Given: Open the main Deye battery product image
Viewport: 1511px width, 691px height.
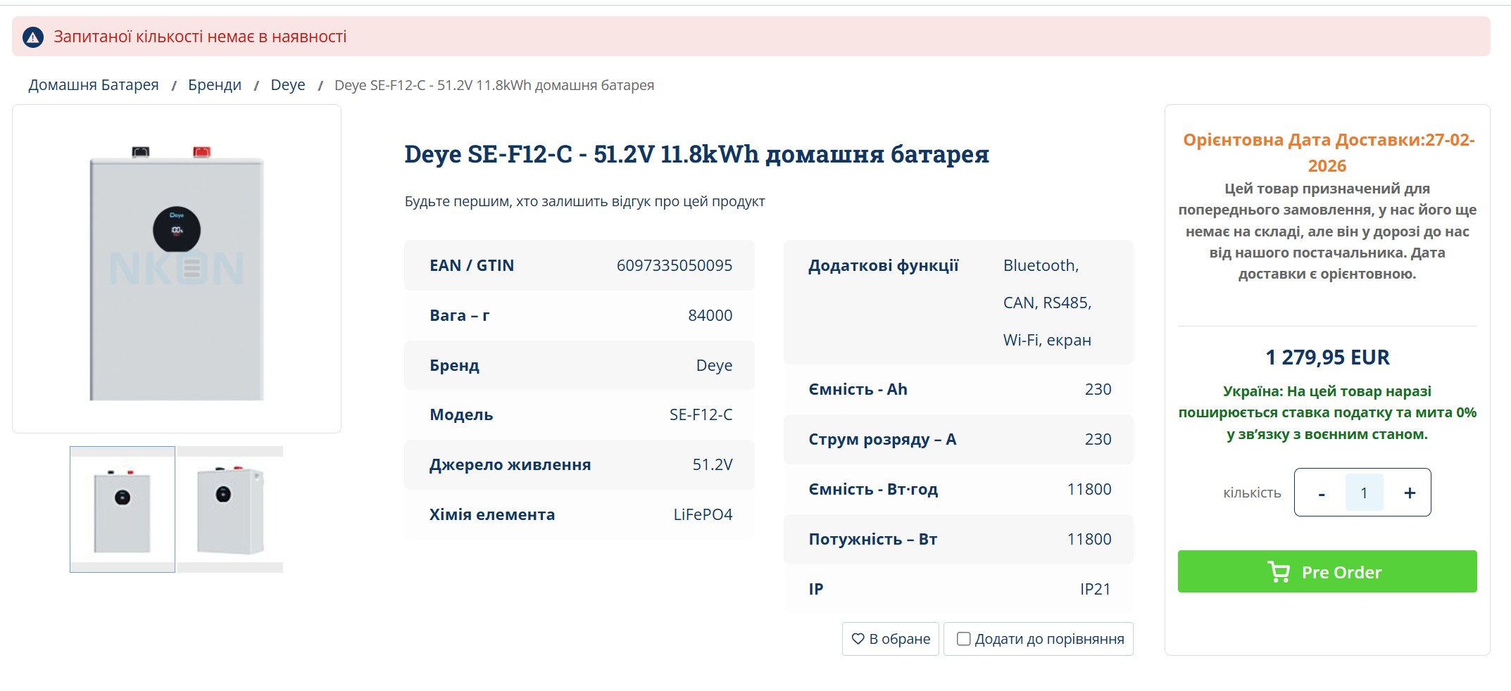Looking at the screenshot, I should tap(177, 269).
